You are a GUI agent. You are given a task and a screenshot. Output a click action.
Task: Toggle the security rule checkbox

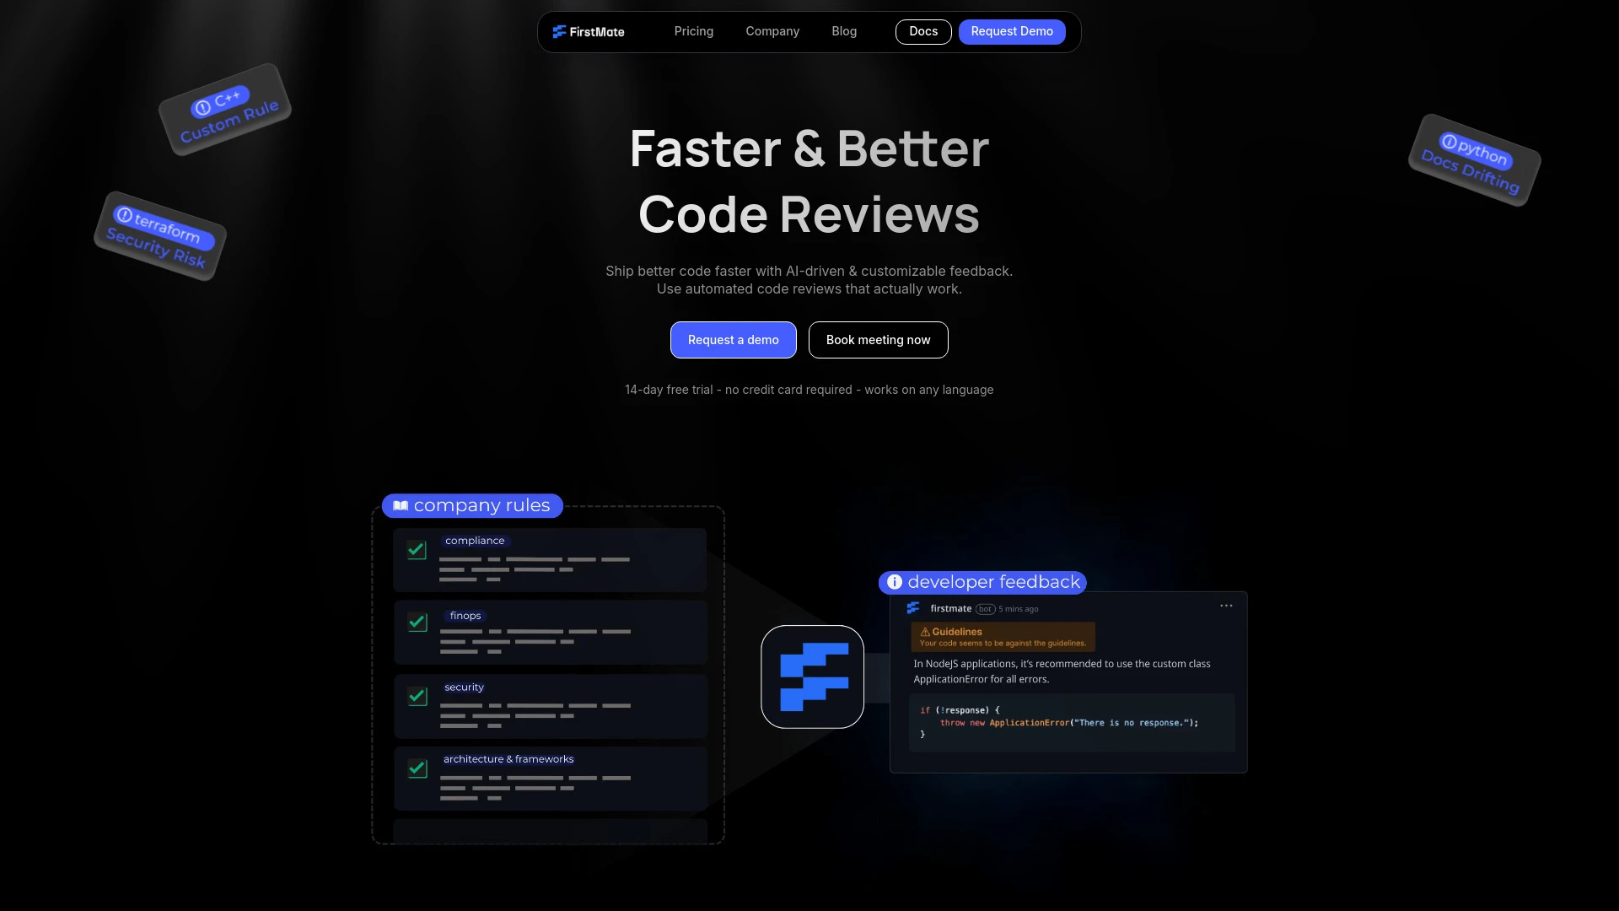(x=417, y=695)
